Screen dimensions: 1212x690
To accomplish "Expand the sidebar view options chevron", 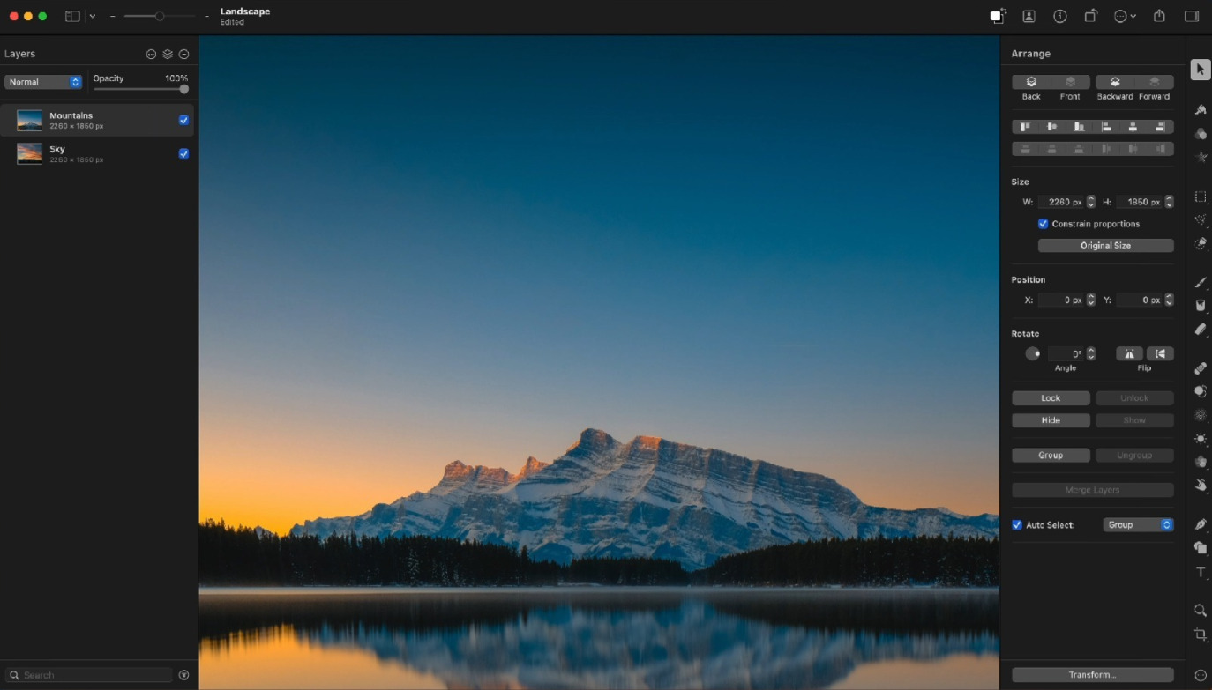I will 93,16.
